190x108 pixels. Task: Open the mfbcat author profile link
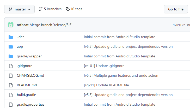(23, 25)
